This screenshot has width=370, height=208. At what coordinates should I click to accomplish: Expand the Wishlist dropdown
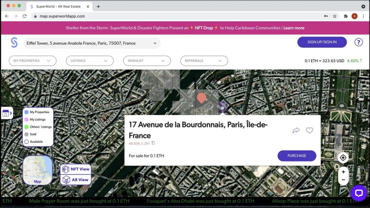coord(147,61)
